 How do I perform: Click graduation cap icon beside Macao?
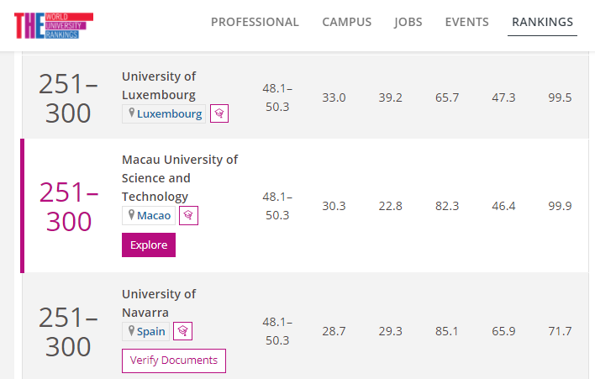point(188,215)
